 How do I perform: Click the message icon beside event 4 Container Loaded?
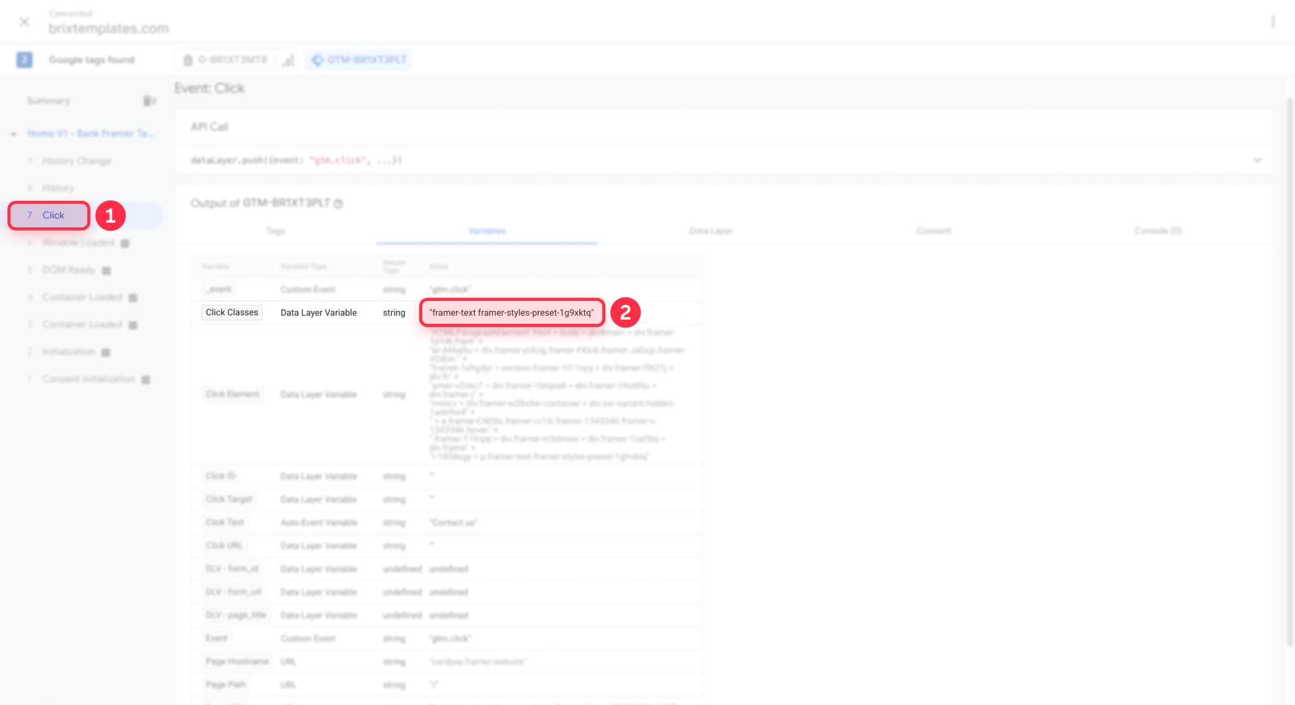point(133,298)
